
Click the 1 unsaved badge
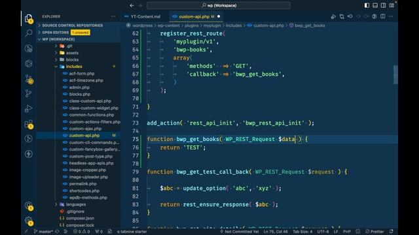pyautogui.click(x=80, y=33)
